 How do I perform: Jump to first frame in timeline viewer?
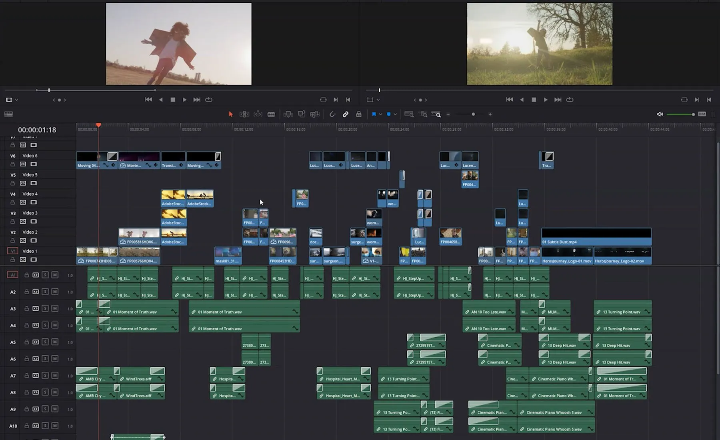(509, 100)
